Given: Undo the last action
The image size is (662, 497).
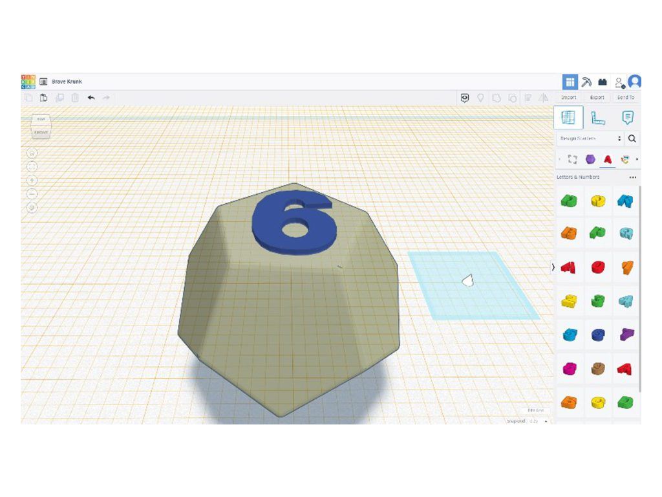Looking at the screenshot, I should pos(91,98).
